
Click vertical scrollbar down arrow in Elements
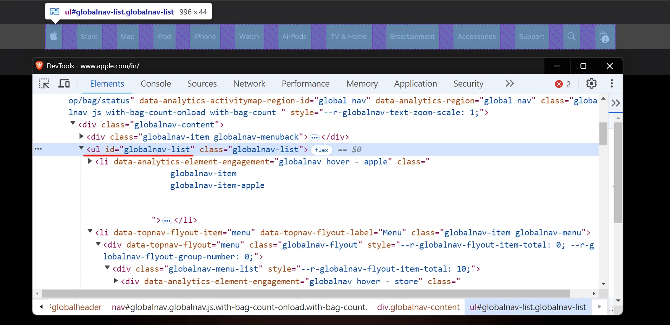603,284
